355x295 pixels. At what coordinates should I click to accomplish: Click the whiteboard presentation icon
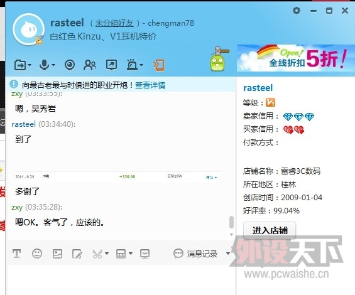coord(145,254)
